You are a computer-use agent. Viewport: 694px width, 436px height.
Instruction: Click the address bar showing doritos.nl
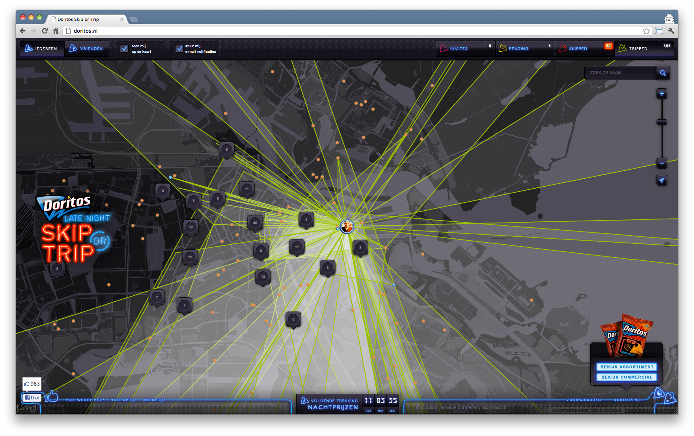point(355,31)
